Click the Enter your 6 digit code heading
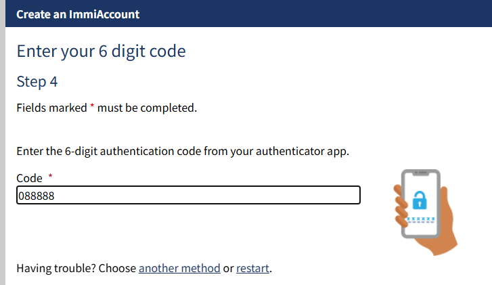 click(101, 51)
